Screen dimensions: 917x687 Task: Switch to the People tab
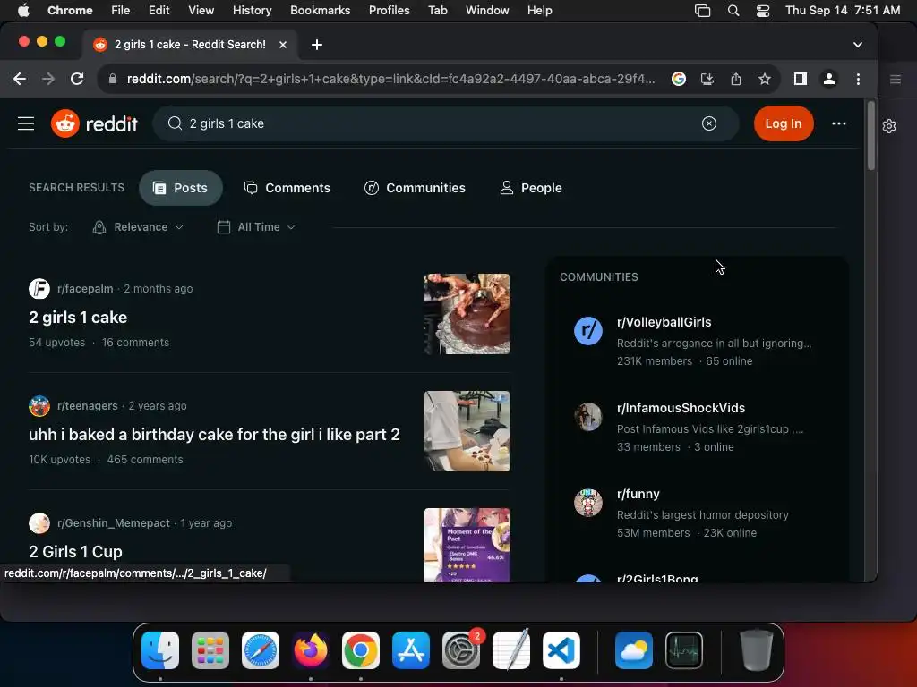531,188
